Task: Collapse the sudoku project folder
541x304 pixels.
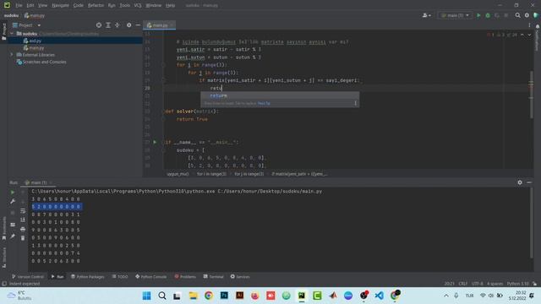Action: 12,34
